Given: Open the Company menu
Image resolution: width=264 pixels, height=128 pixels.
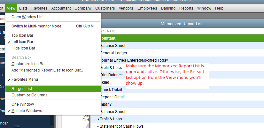Looking at the screenshot, I should tap(83, 8).
